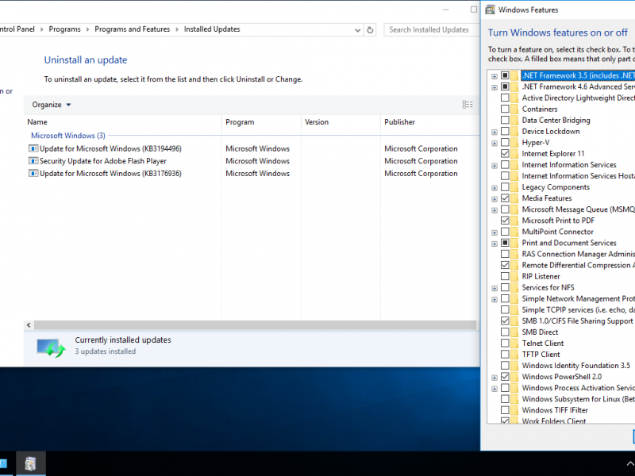Click the folder icon beside MultiPoint Connector
Viewport: 635px width, 476px height.
pyautogui.click(x=514, y=232)
